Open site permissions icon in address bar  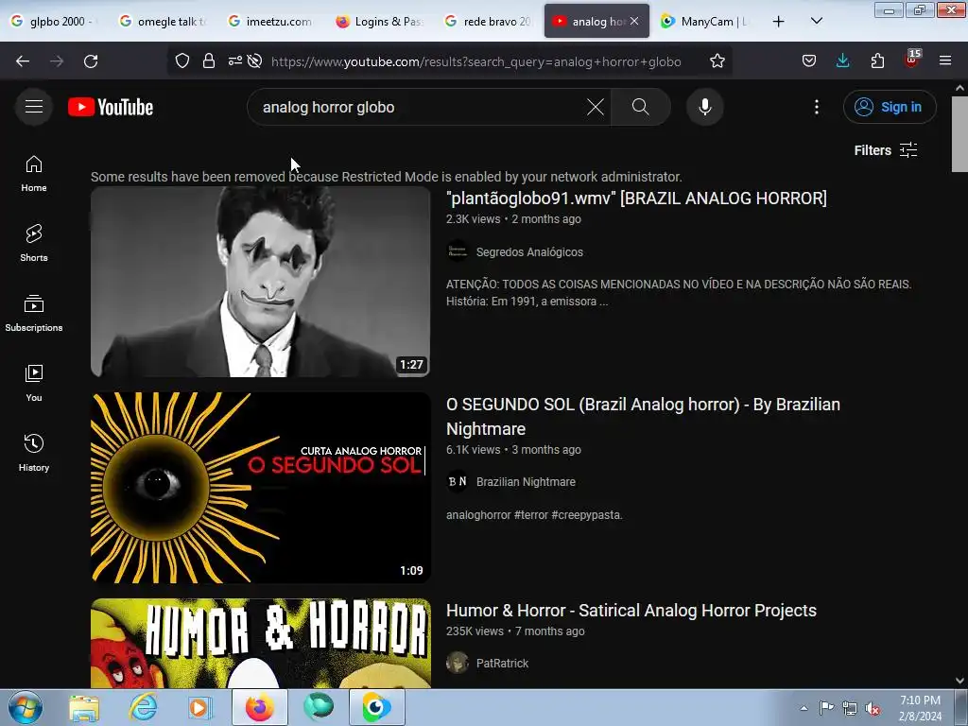click(235, 61)
